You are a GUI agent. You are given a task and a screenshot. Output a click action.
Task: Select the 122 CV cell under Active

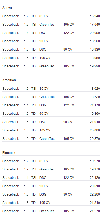(x=69, y=33)
